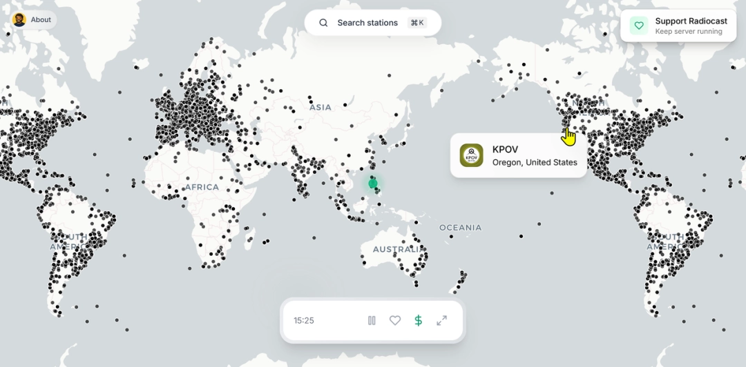Pause the playing station
Screen dimensions: 746x367
click(372, 321)
